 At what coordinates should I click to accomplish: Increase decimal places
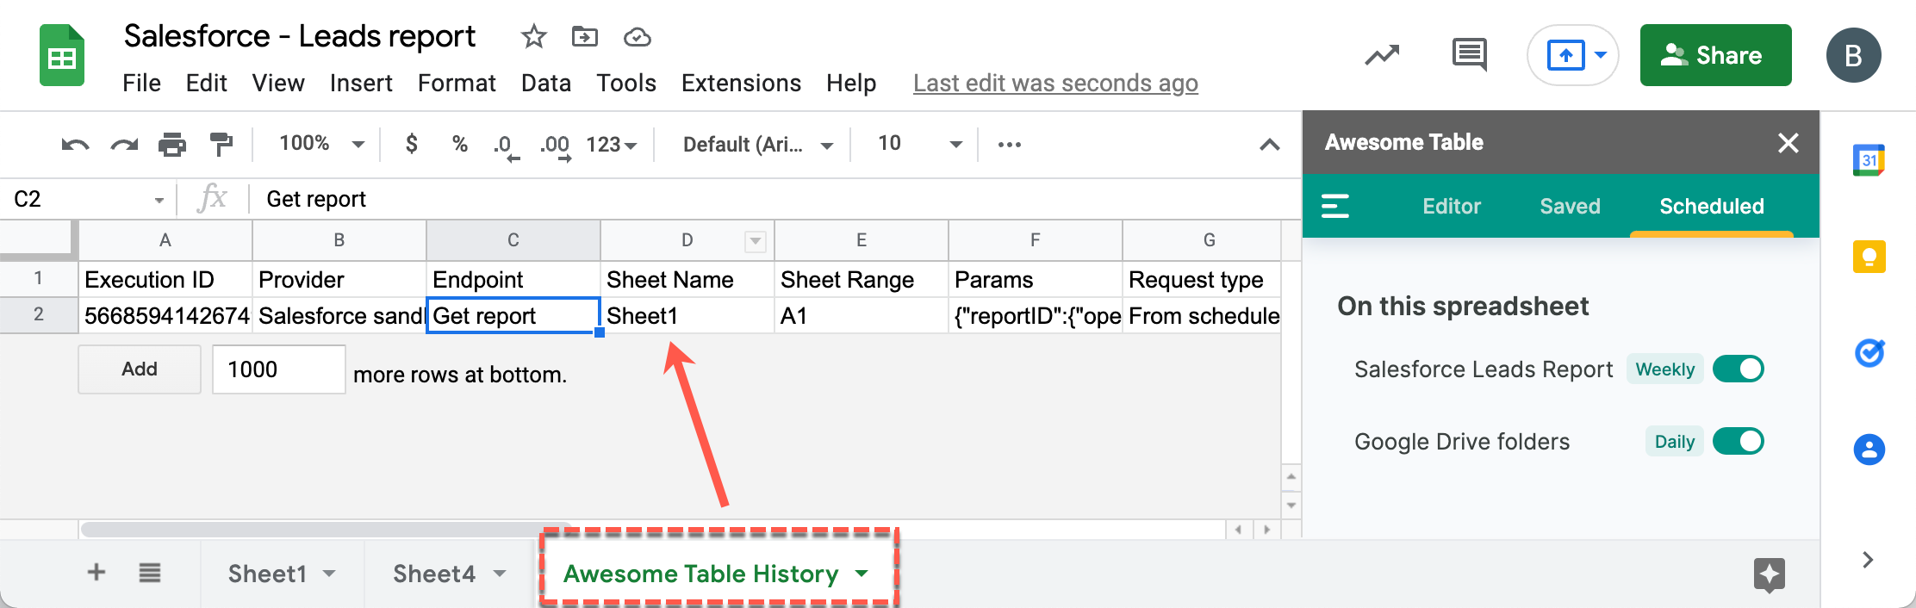556,146
